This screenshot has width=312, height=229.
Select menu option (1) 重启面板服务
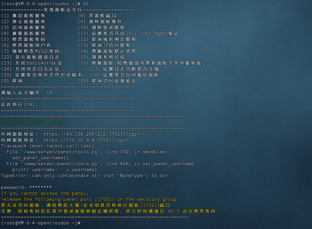click(x=23, y=16)
